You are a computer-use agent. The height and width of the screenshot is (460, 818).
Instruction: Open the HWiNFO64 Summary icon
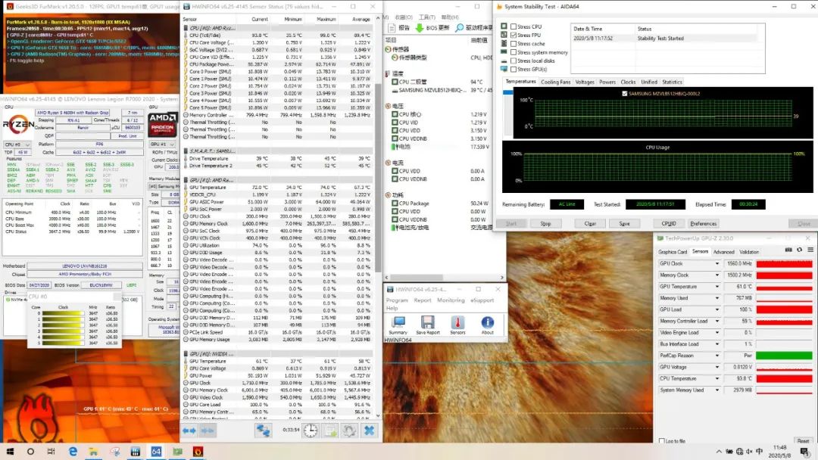[x=398, y=322]
